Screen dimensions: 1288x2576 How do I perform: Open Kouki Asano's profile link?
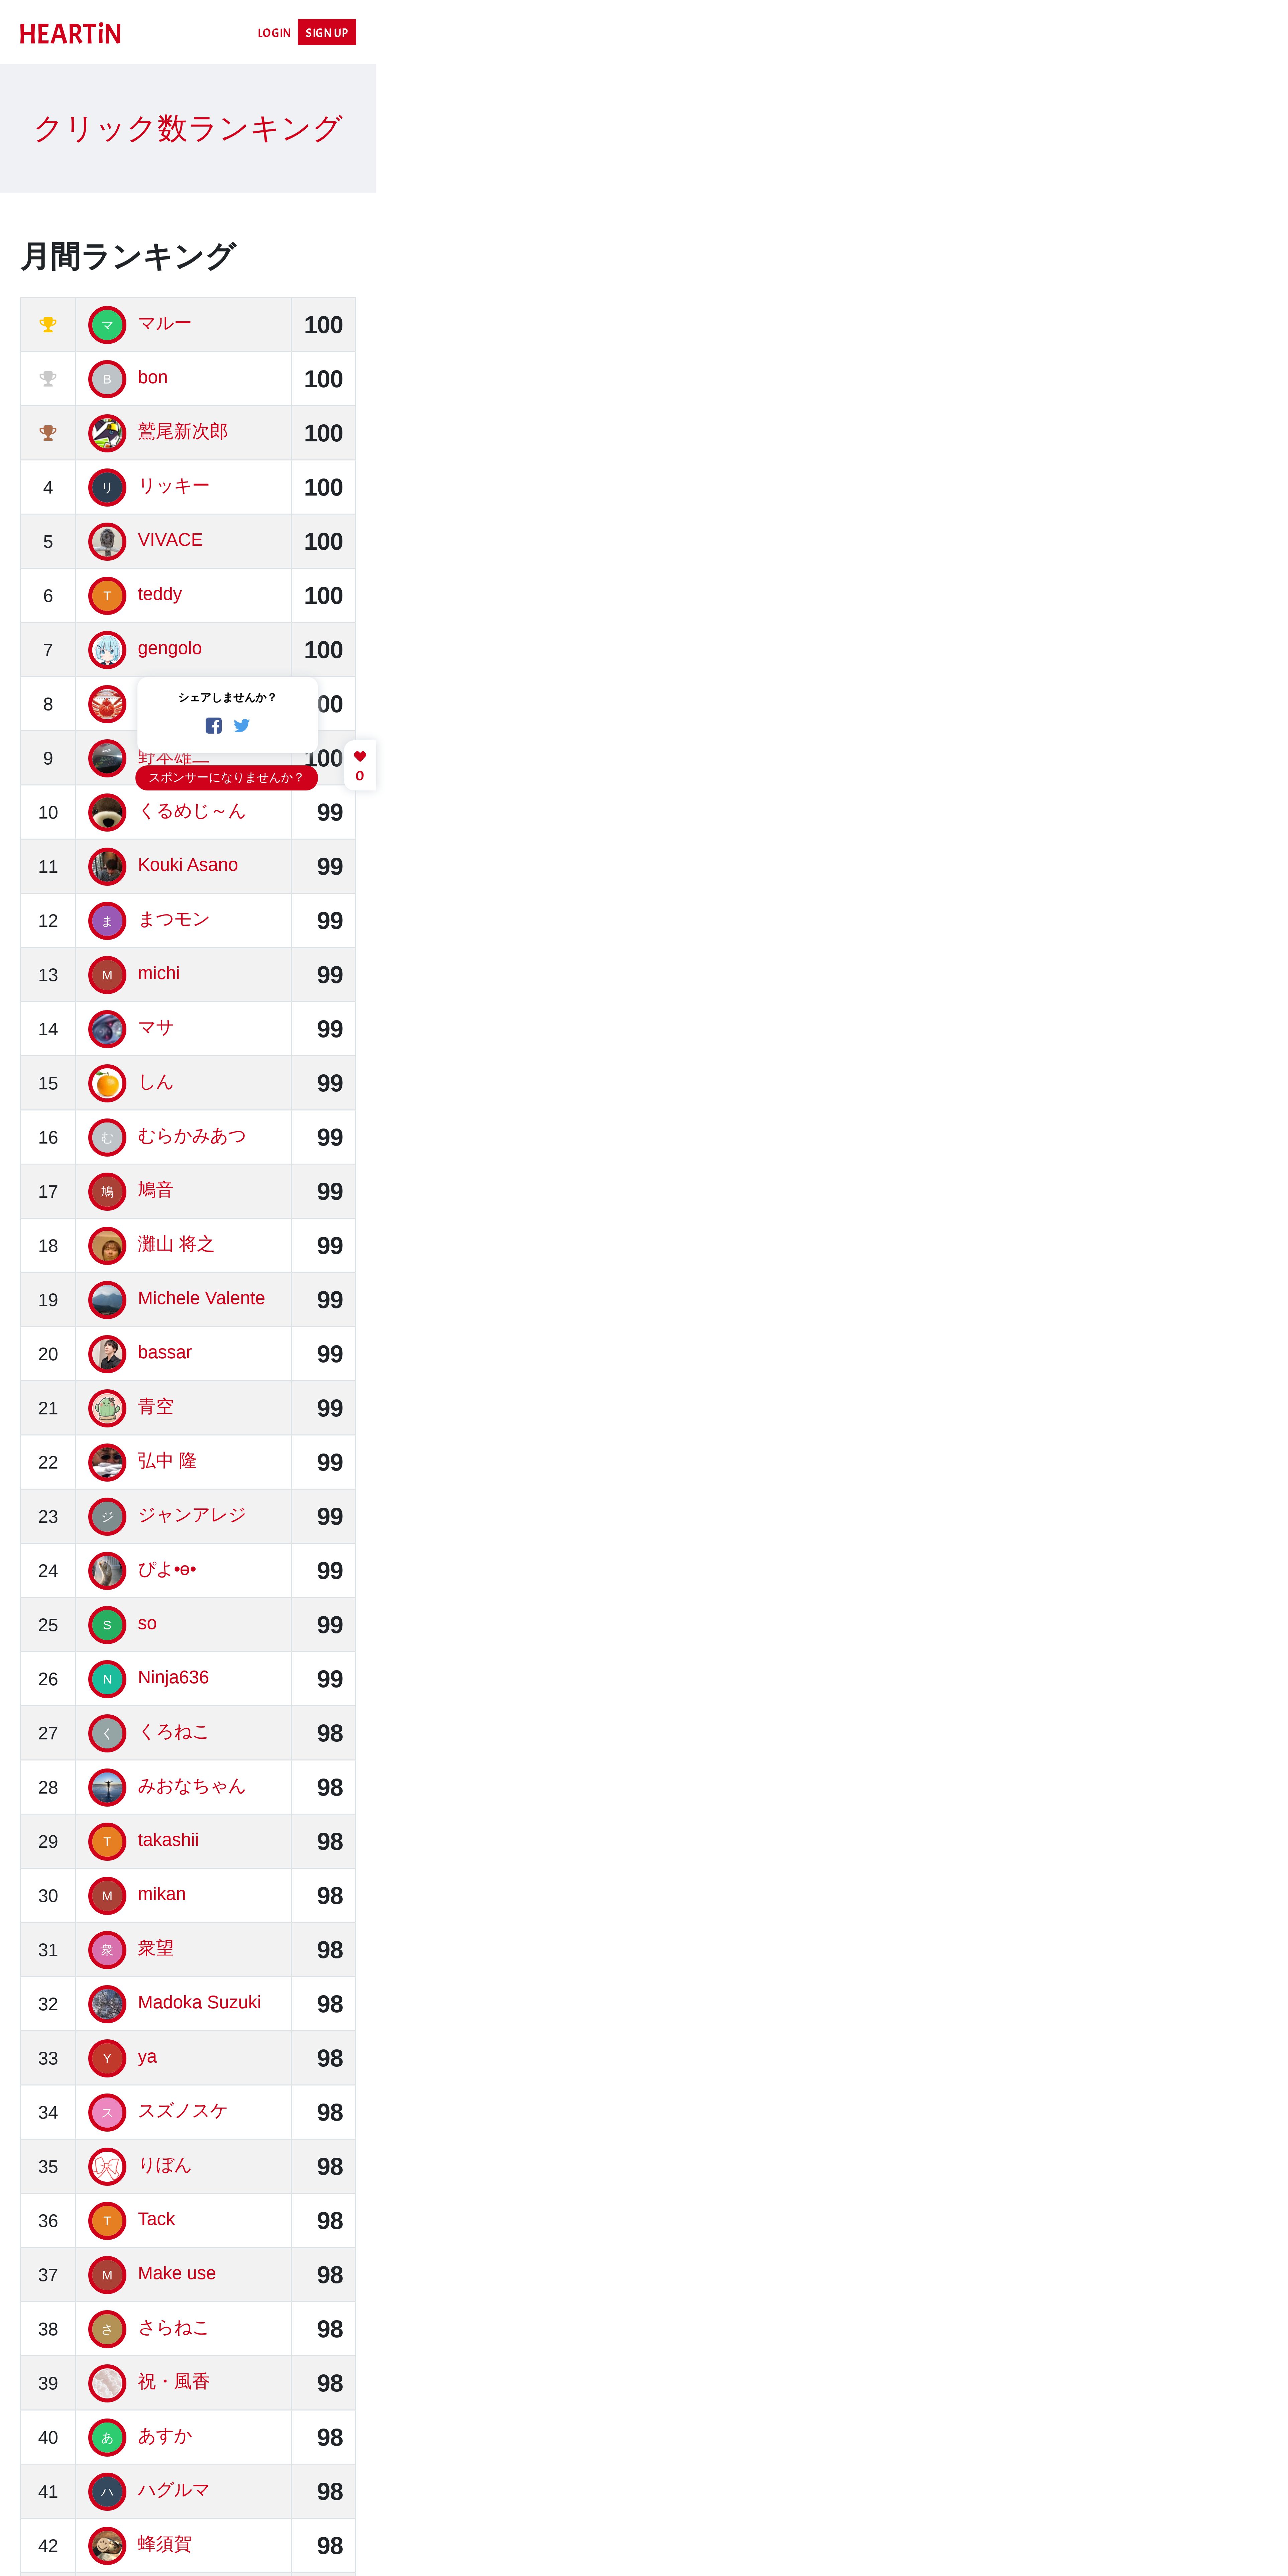188,865
